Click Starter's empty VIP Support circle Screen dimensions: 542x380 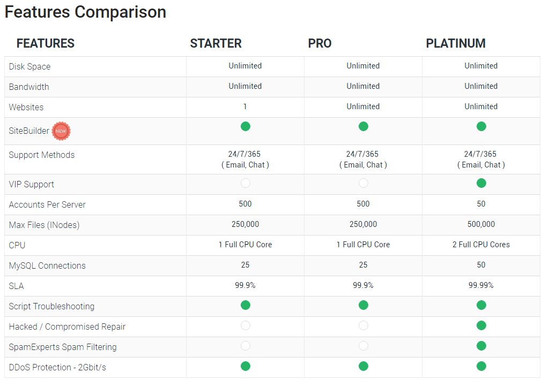[x=246, y=183]
